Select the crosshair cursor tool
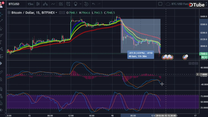 coord(1,14)
